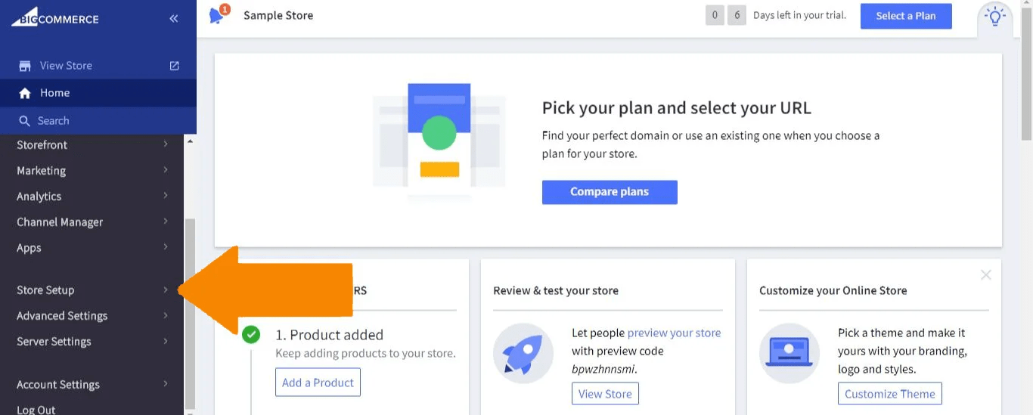
Task: Click the BigCommerce logo
Action: point(54,17)
